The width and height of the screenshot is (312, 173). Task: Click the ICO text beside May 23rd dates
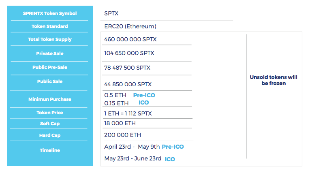(170, 159)
